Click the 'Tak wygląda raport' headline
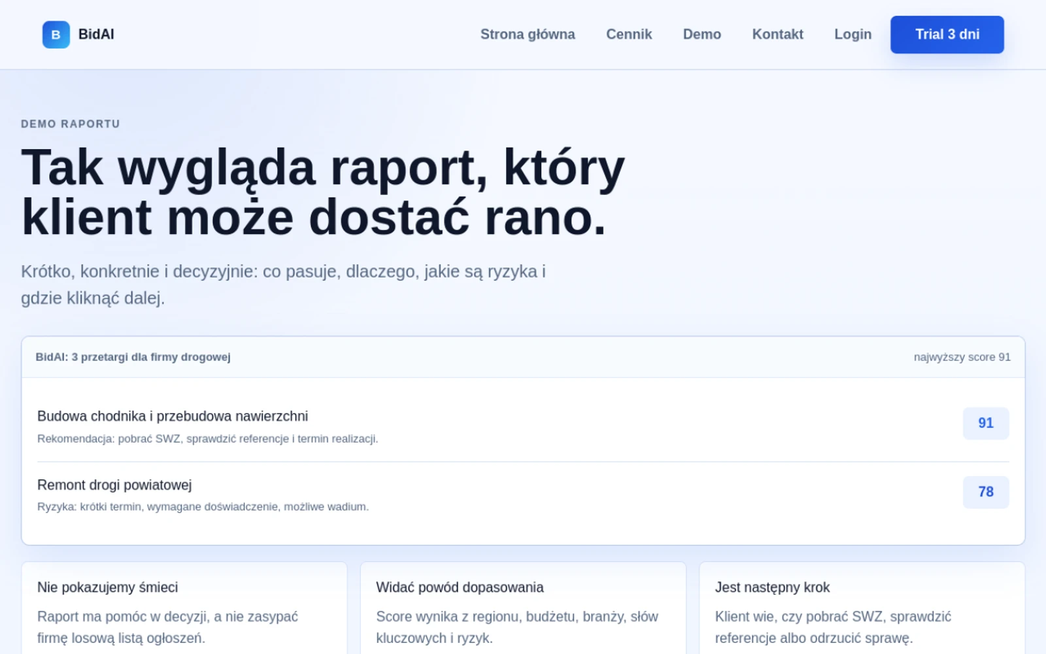Viewport: 1046px width, 654px height. click(323, 192)
